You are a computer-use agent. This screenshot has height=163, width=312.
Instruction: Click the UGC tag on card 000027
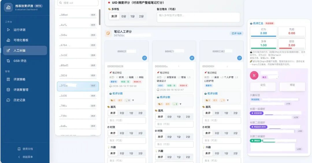[x=160, y=86]
